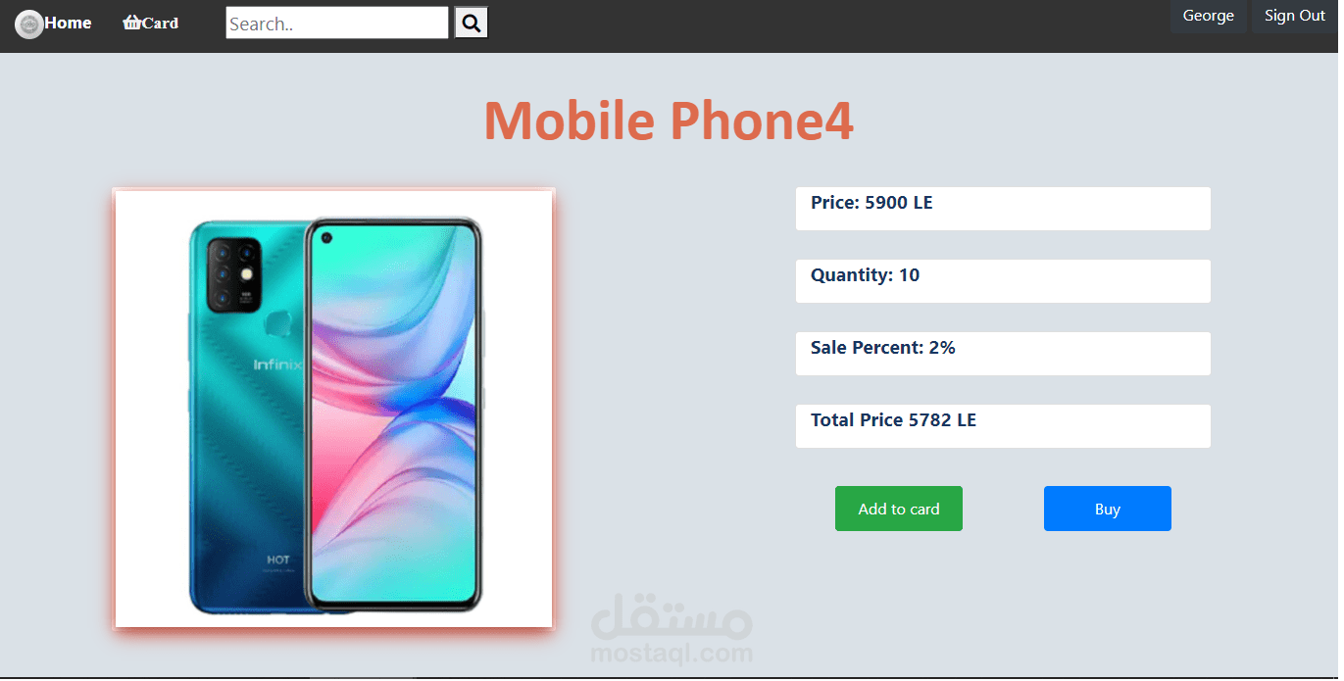The width and height of the screenshot is (1344, 681).
Task: Open the George user profile button
Action: click(x=1209, y=16)
